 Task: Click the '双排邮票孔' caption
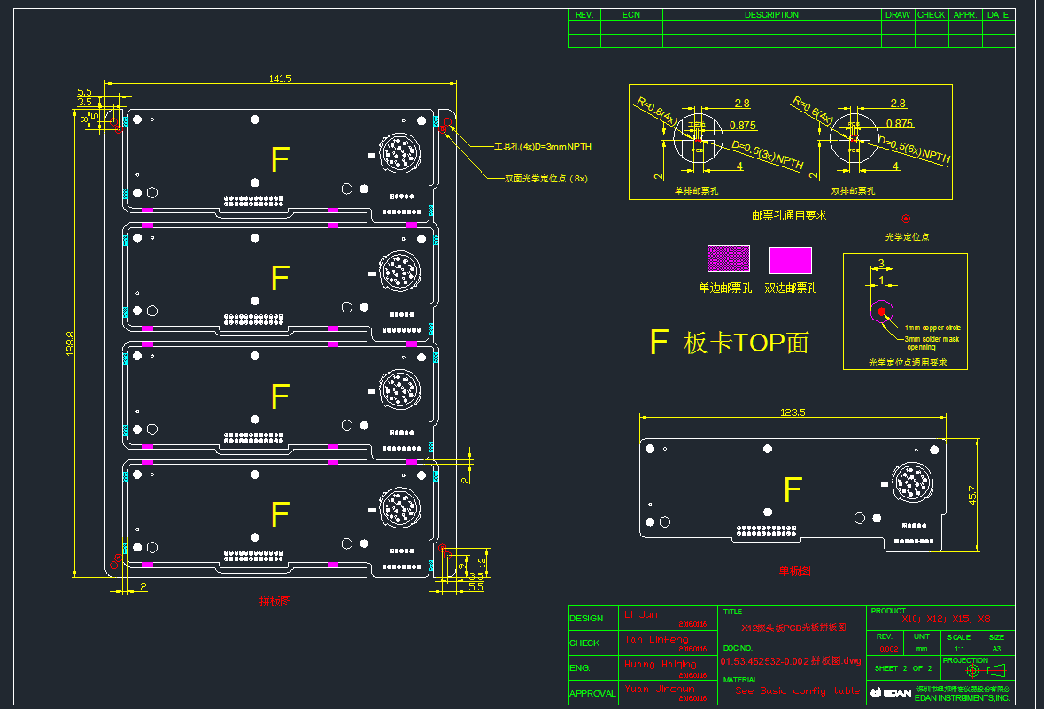853,190
